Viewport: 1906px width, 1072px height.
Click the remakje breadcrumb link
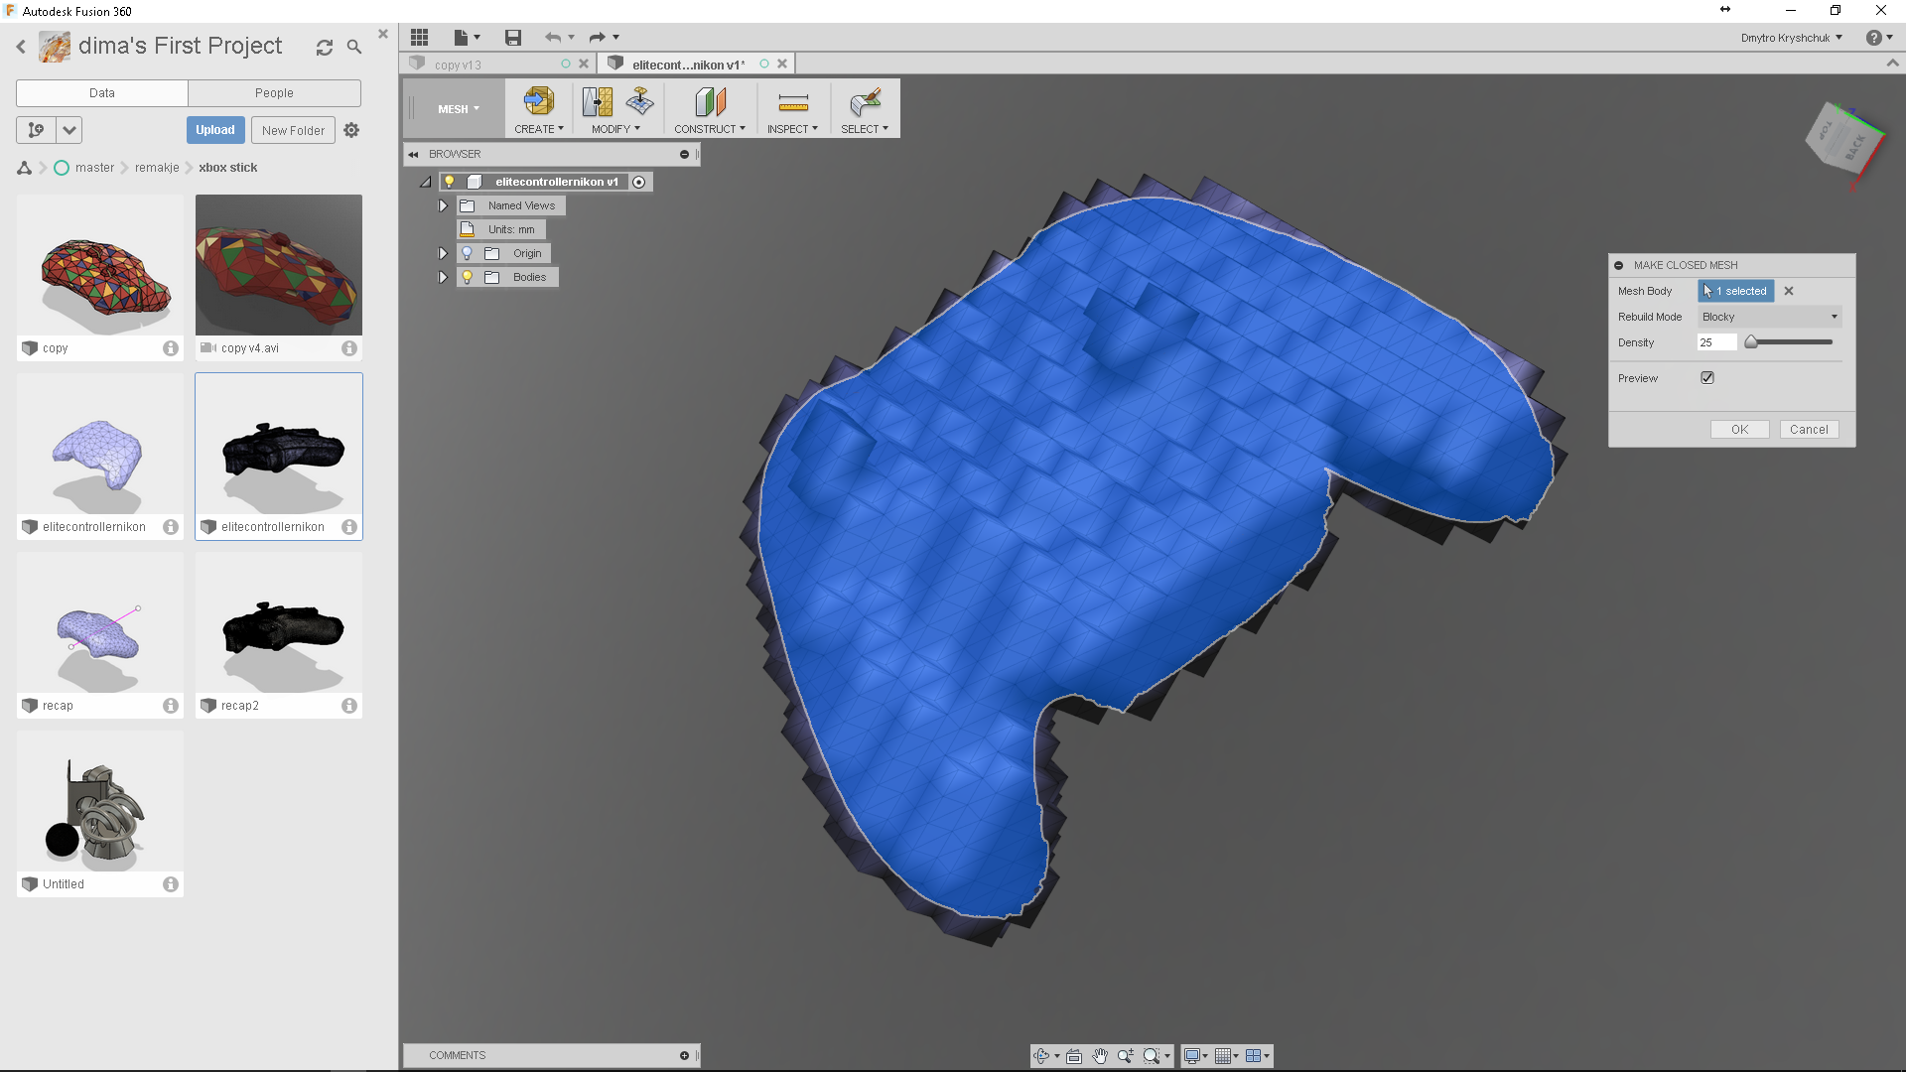pyautogui.click(x=157, y=168)
